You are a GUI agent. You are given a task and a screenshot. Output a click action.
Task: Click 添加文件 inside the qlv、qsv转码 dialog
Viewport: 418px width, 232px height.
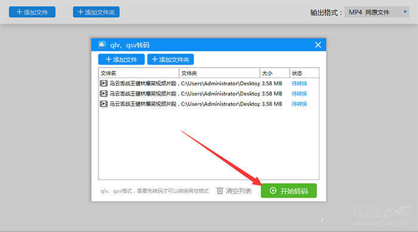coord(121,60)
